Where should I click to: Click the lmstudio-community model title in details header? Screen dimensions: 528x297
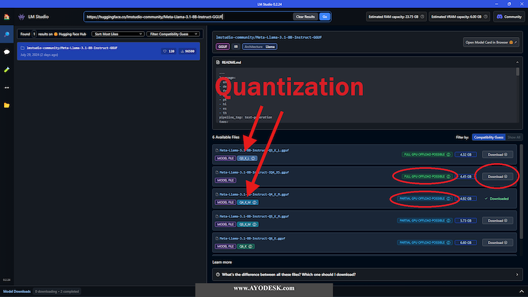pos(269,38)
